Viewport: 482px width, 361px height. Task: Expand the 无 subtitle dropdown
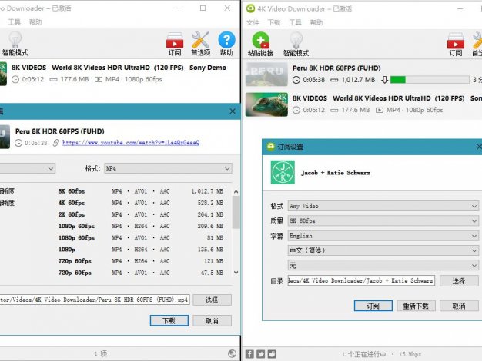pyautogui.click(x=383, y=265)
